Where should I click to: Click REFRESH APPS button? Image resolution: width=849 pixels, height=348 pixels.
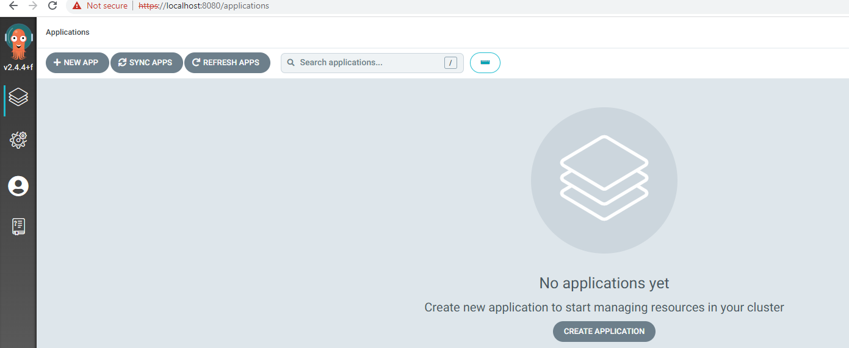coord(227,63)
